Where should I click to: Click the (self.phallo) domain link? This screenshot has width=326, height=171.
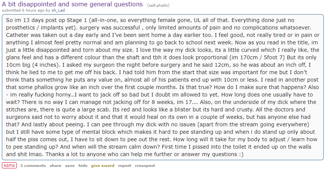(x=157, y=5)
